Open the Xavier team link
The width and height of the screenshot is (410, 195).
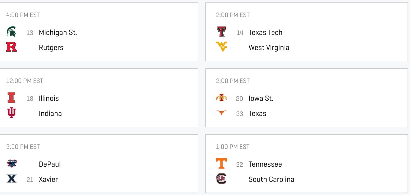click(48, 179)
